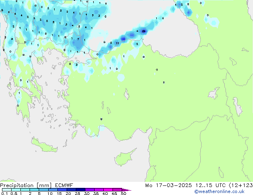Click the 45 mm magenta legend swatch

(117, 190)
